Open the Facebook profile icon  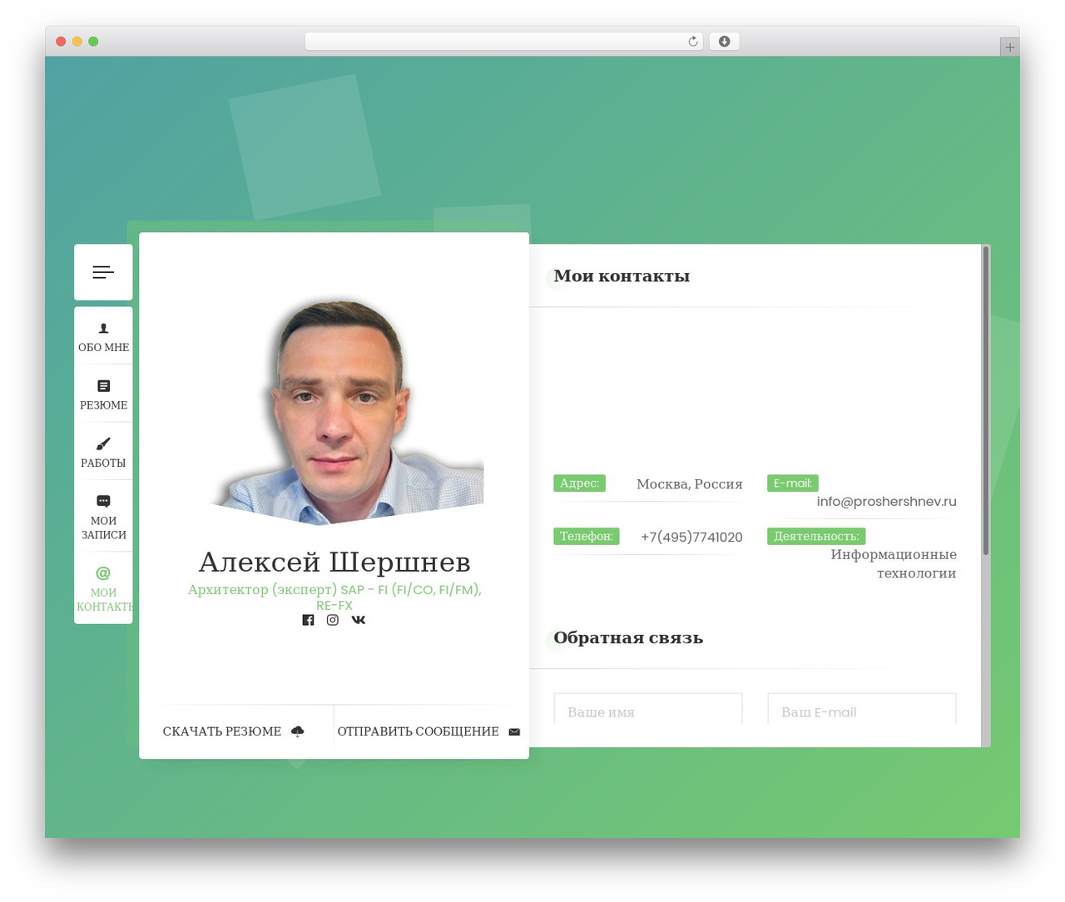[x=308, y=620]
